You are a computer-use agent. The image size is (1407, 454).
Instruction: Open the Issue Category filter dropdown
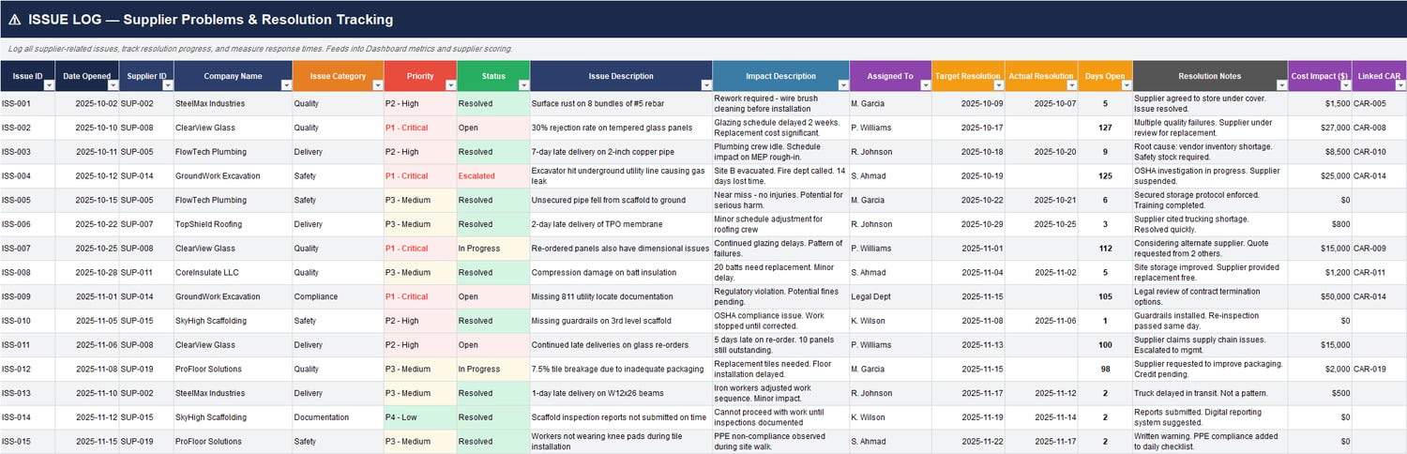pyautogui.click(x=377, y=84)
